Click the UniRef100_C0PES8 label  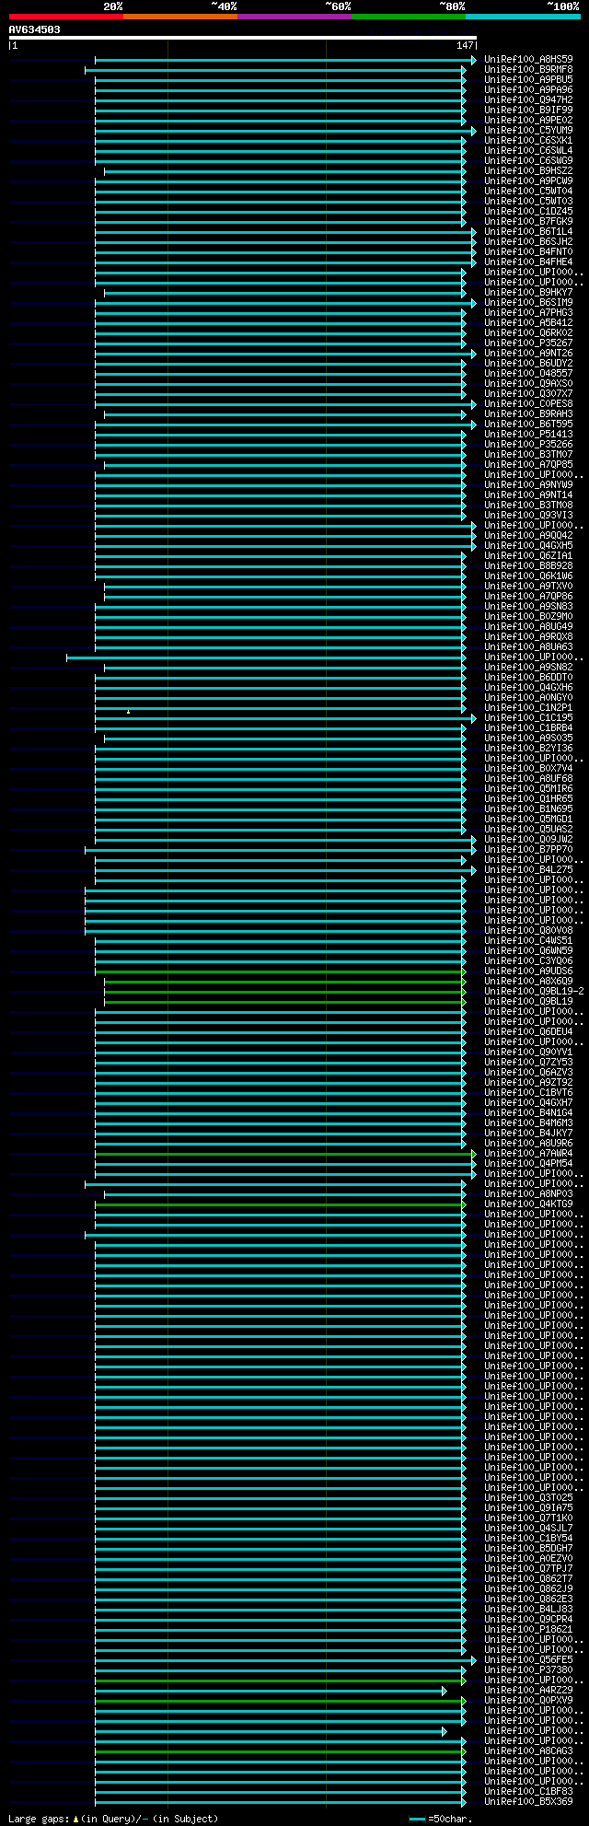[528, 404]
